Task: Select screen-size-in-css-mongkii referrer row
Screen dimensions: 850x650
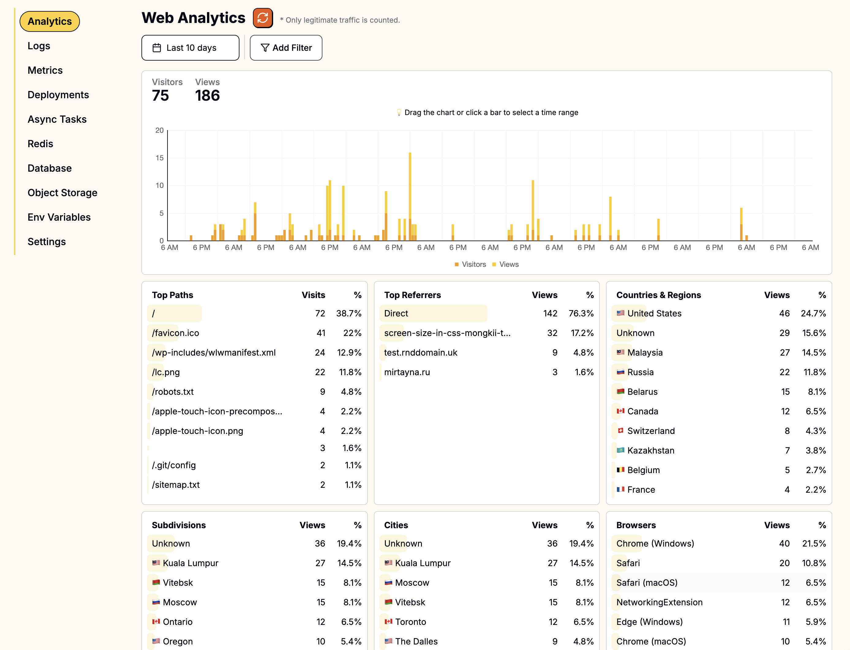Action: click(487, 333)
